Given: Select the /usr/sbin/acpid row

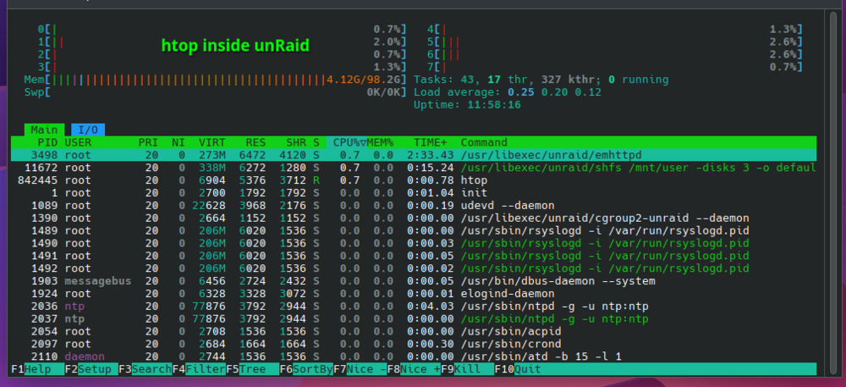Looking at the screenshot, I should pos(414,331).
